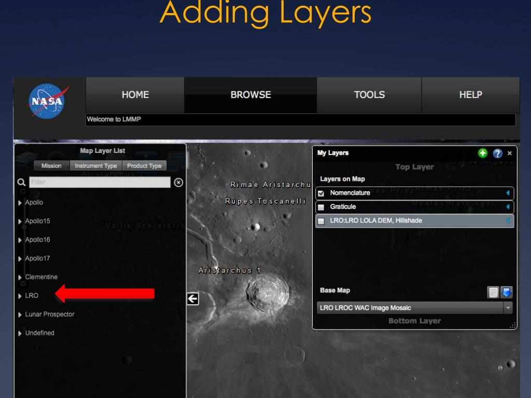The width and height of the screenshot is (531, 398).
Task: Click the blue download arrow base map icon
Action: click(x=506, y=292)
